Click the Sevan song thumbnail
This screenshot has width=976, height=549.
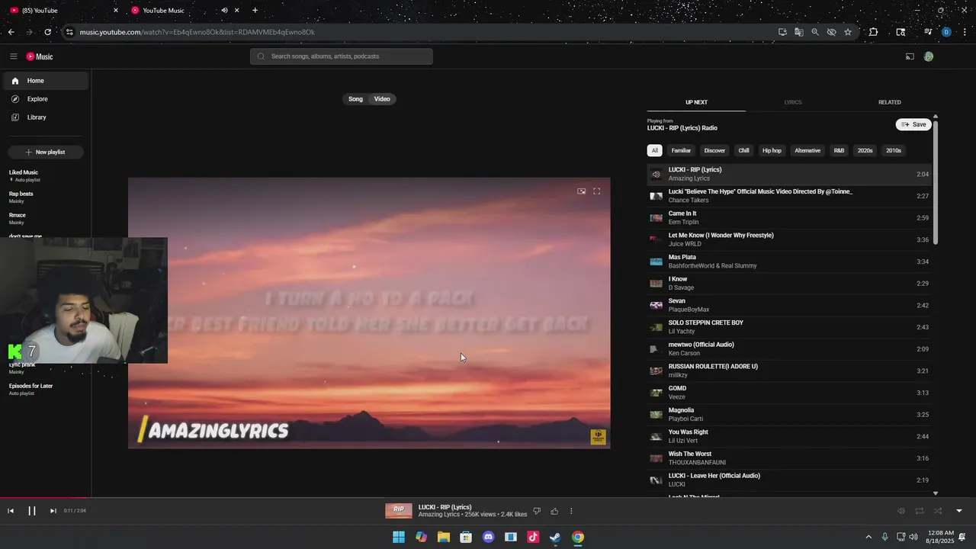pos(656,305)
